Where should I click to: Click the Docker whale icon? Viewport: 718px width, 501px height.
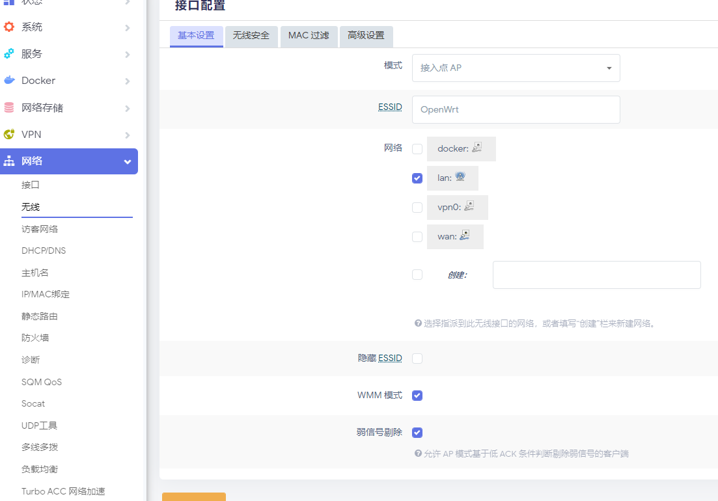(x=9, y=81)
